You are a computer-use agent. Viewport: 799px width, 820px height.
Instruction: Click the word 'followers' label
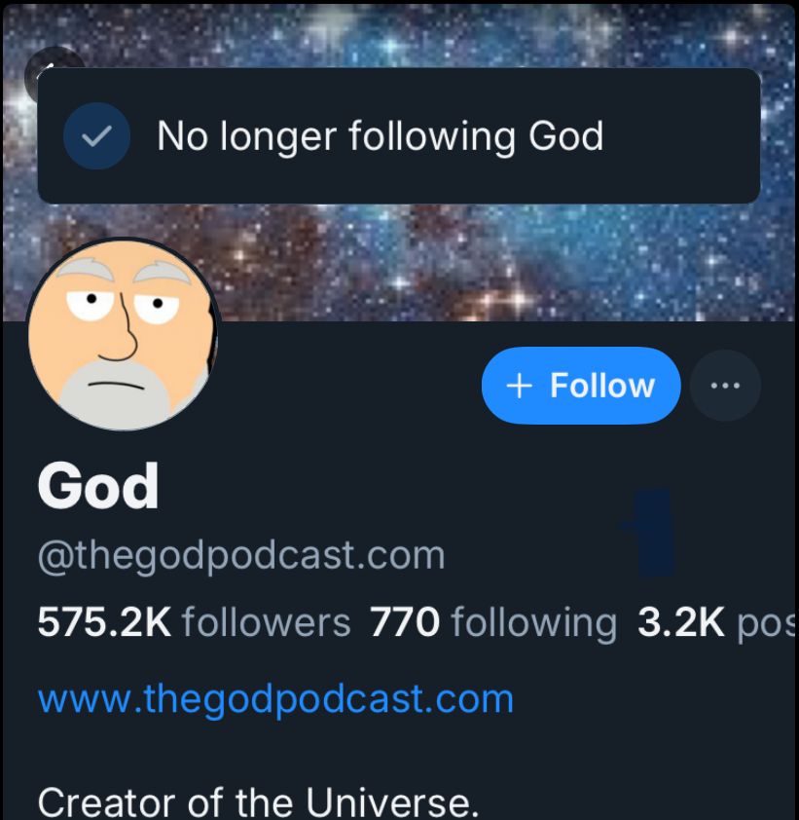coord(266,622)
